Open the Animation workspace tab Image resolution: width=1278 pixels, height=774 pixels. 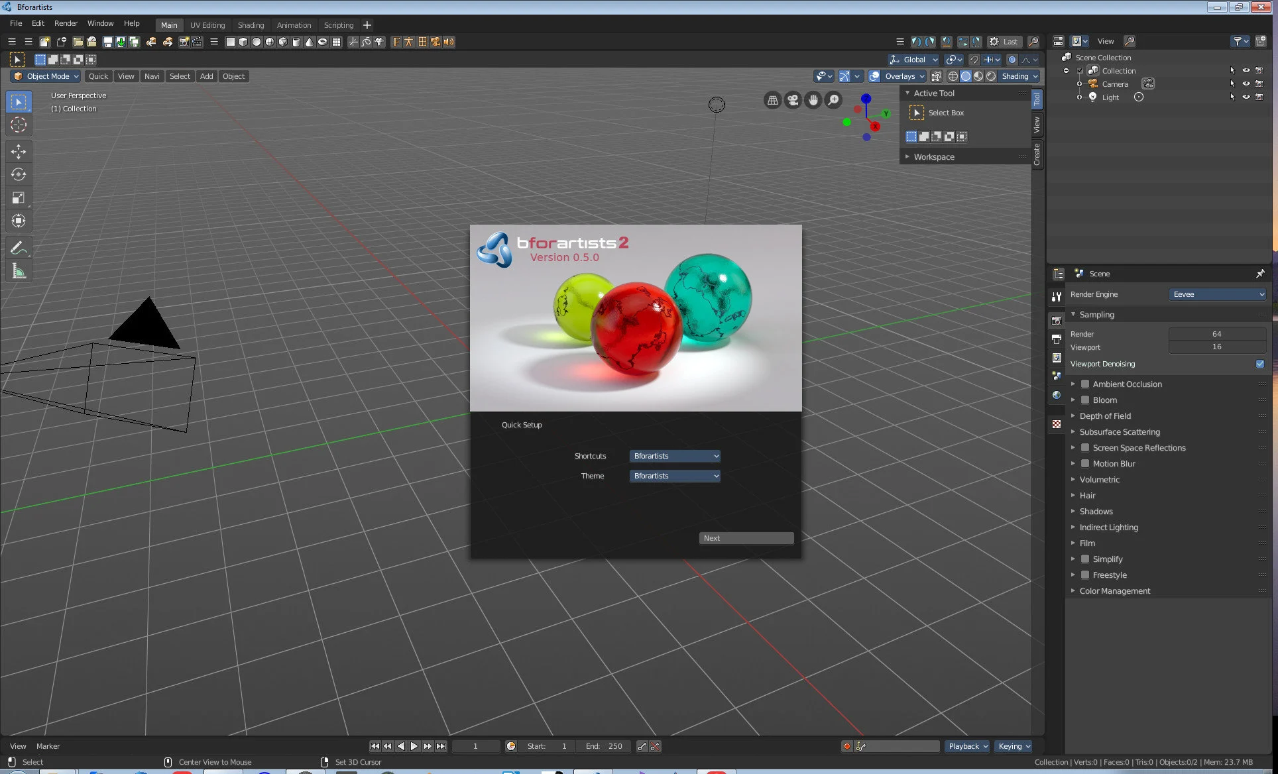pyautogui.click(x=293, y=25)
